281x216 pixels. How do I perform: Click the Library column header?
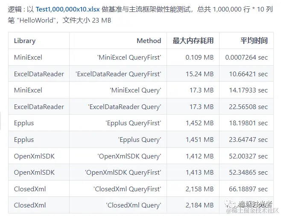39,40
